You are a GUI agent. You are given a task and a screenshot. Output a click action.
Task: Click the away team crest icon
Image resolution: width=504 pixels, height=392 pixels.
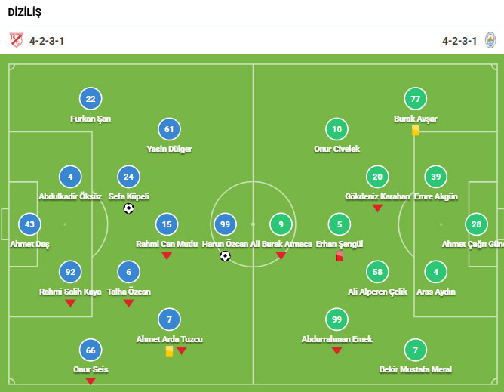point(490,40)
